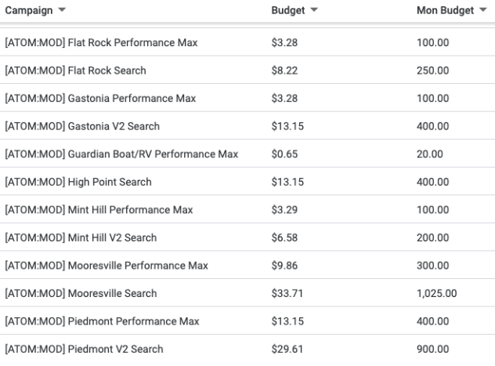This screenshot has height=366, width=495.
Task: Click the Gastonia Performance Max campaign name
Action: click(100, 98)
